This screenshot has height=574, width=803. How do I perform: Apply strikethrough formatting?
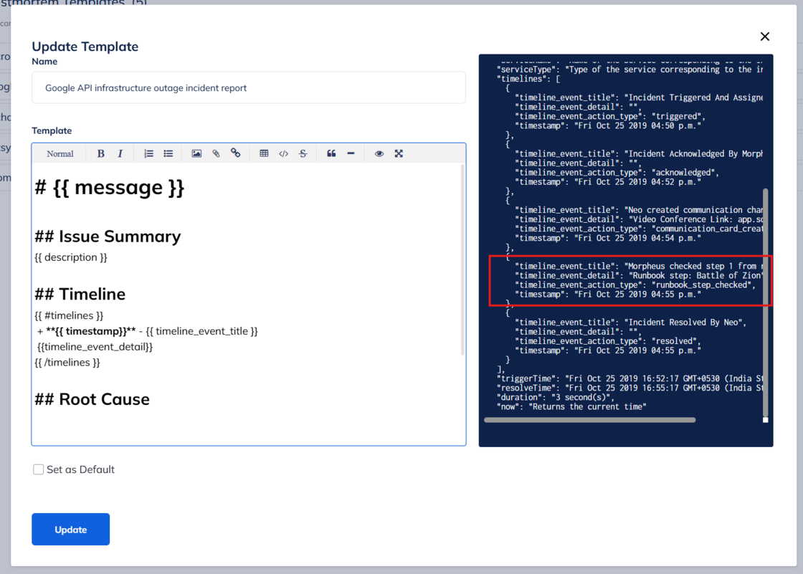click(x=303, y=153)
